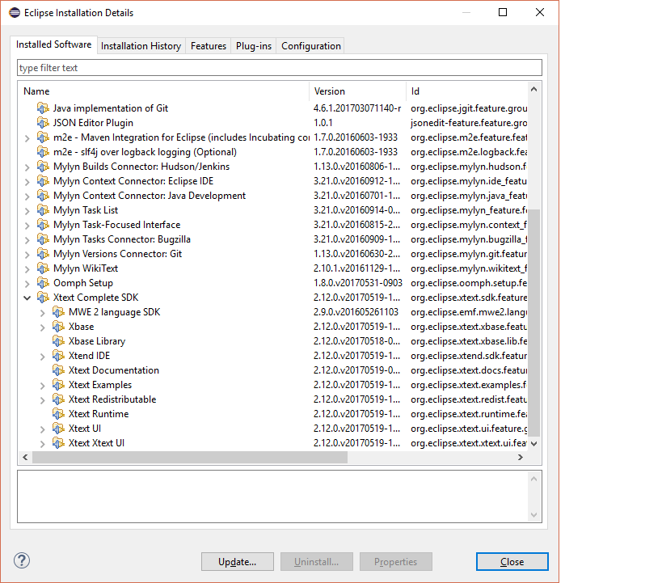662x583 pixels.
Task: Click the Mylyn Tasks Connector Bugzilla icon
Action: [x=43, y=239]
